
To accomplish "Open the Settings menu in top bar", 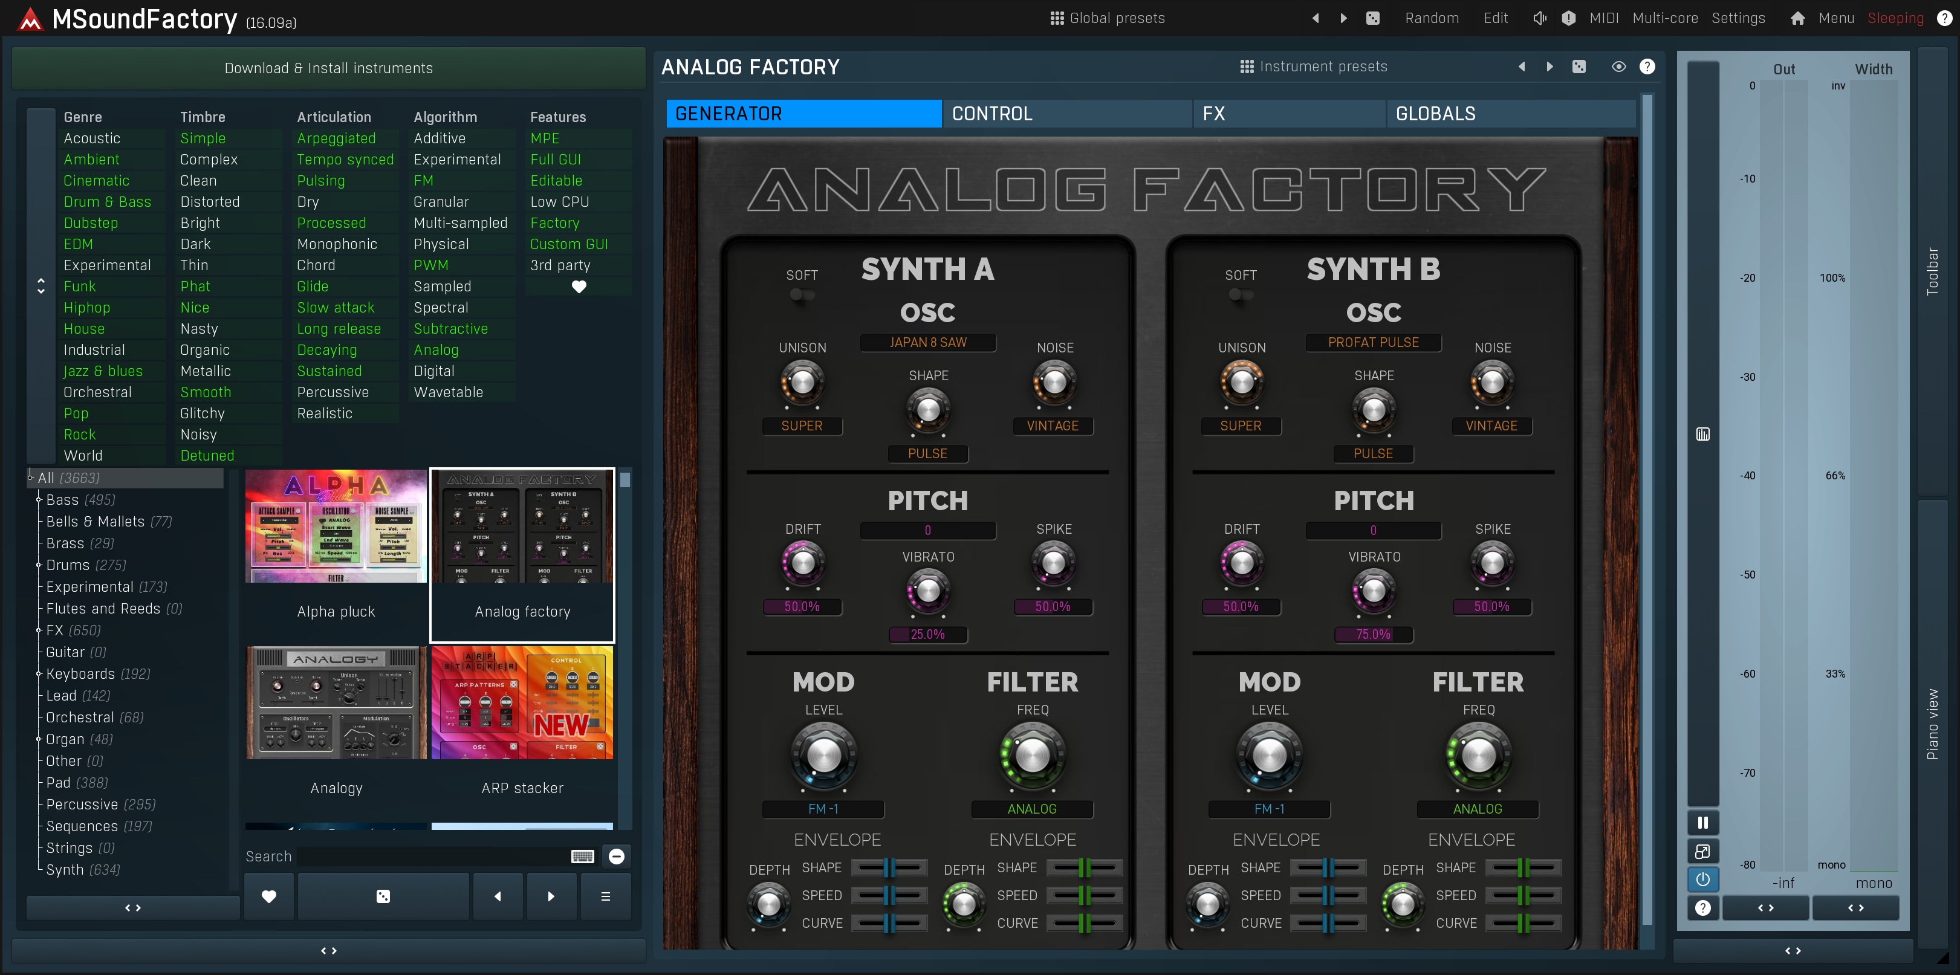I will pyautogui.click(x=1738, y=18).
